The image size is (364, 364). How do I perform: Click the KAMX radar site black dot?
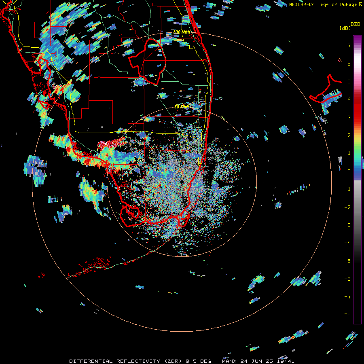[182, 182]
